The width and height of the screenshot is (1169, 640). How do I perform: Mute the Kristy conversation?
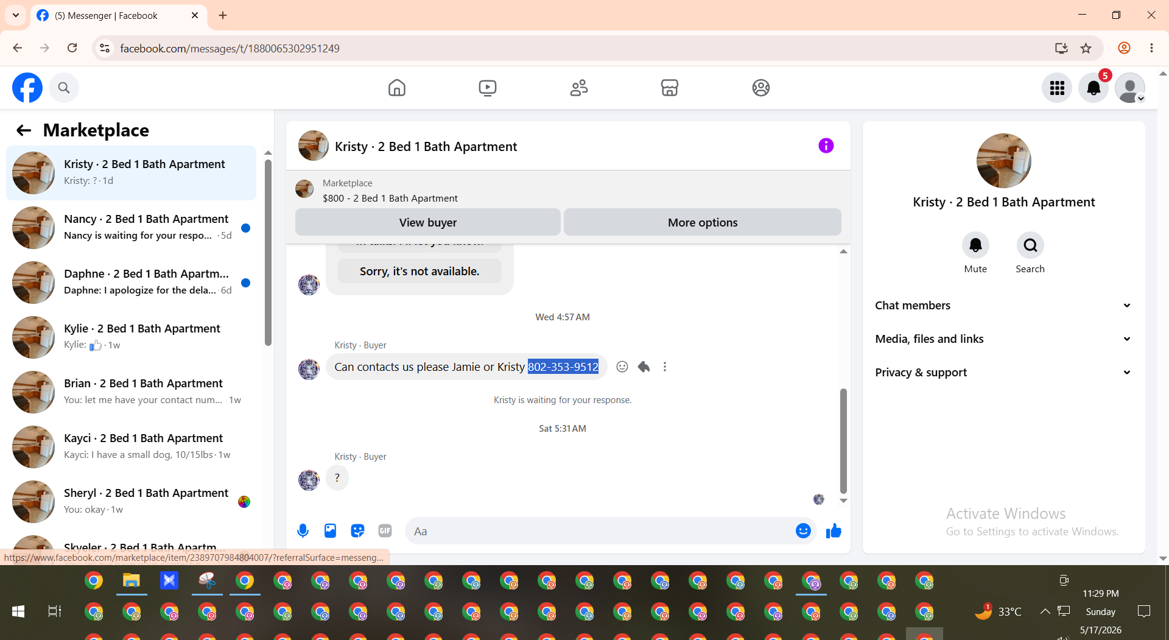[x=975, y=245]
